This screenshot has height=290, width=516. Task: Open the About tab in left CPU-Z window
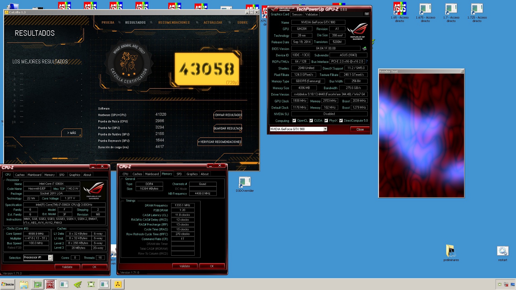pyautogui.click(x=87, y=175)
